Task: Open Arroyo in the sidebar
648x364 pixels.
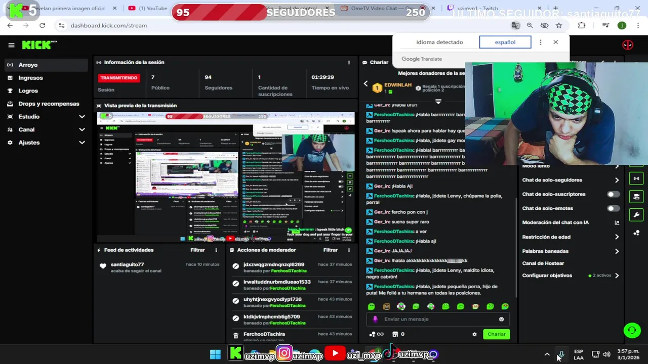Action: pyautogui.click(x=46, y=65)
